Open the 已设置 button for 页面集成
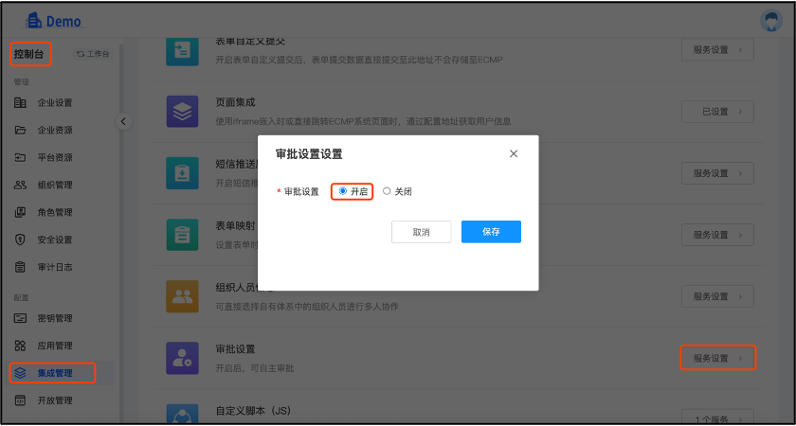Image resolution: width=796 pixels, height=426 pixels. 717,111
